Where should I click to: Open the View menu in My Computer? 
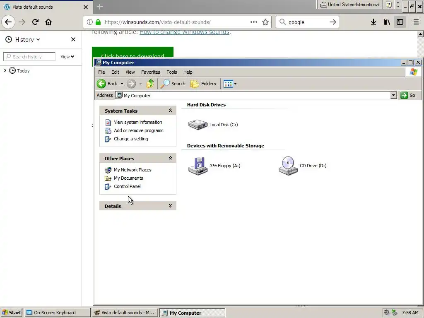[130, 72]
